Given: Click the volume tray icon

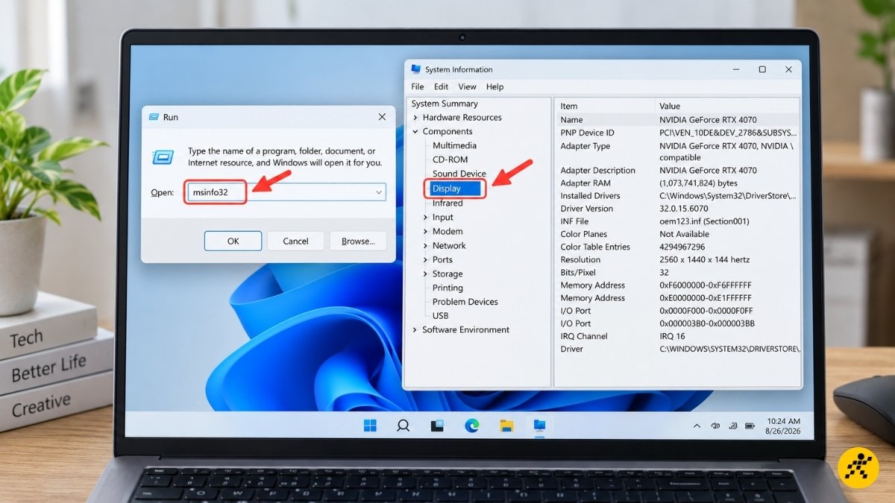Looking at the screenshot, I should [x=715, y=426].
